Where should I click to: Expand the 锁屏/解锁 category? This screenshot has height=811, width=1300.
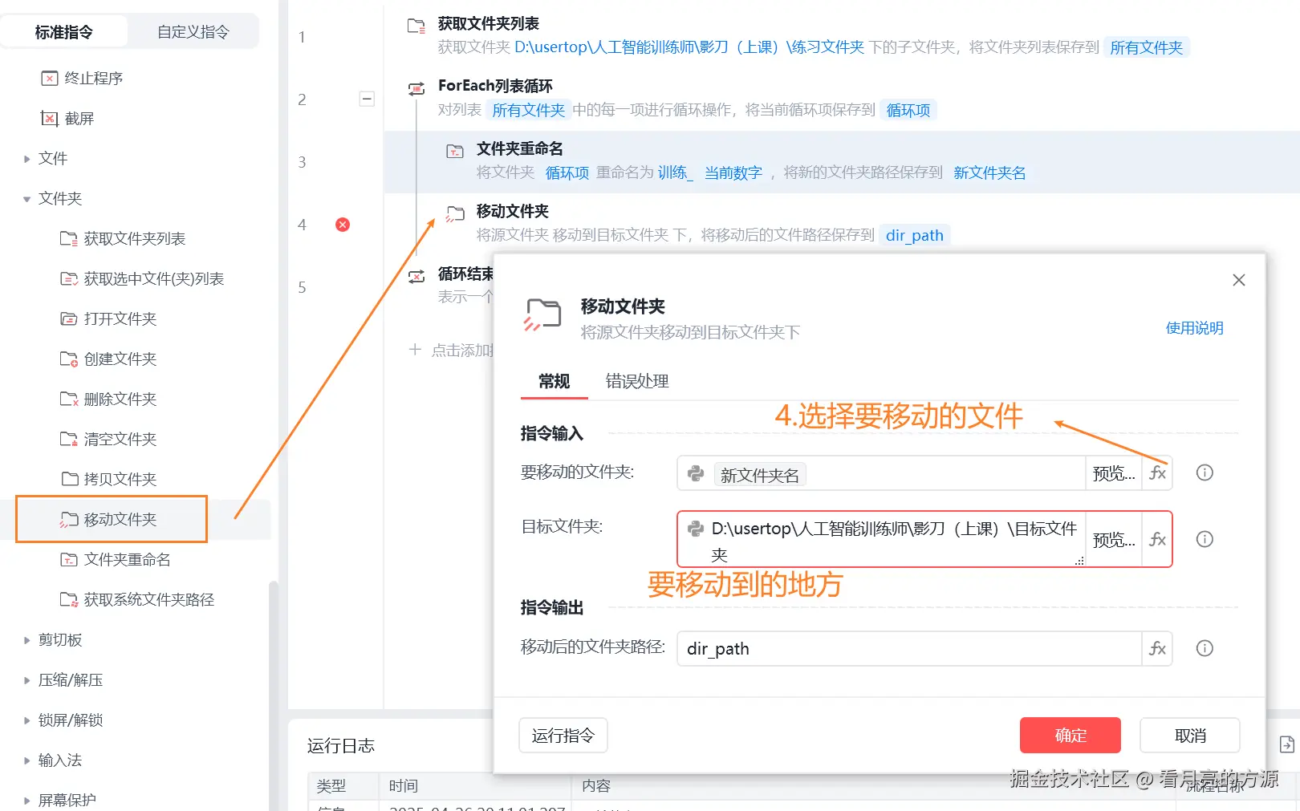[26, 720]
